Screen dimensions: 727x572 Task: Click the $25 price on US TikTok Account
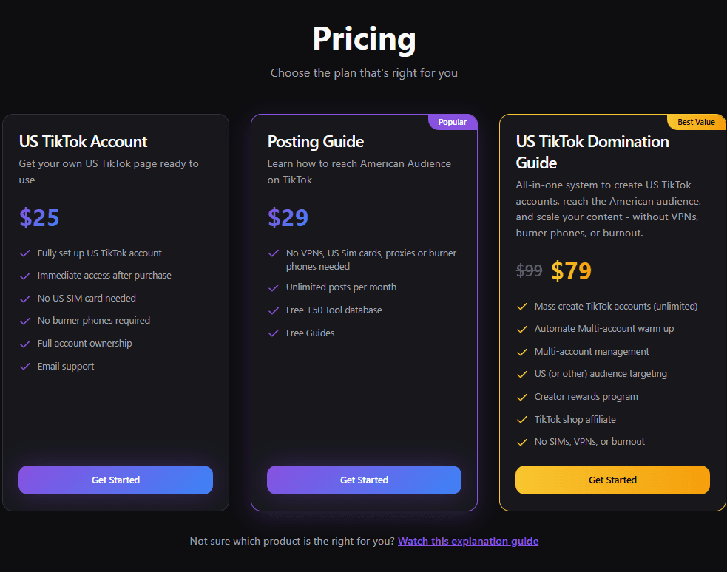click(39, 217)
